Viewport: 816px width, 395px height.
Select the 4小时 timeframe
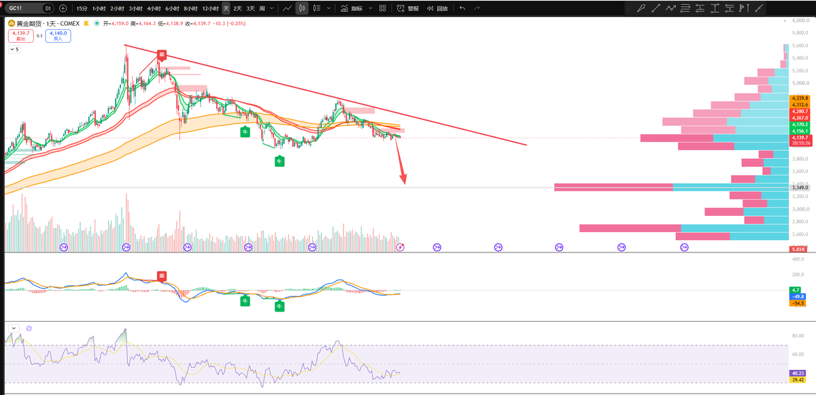coord(153,8)
